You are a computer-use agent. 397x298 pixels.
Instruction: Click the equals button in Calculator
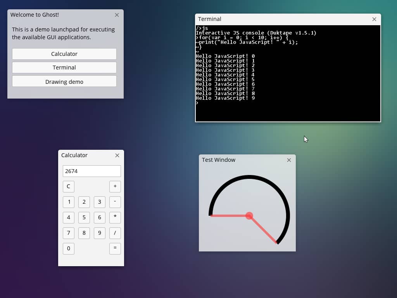click(115, 248)
